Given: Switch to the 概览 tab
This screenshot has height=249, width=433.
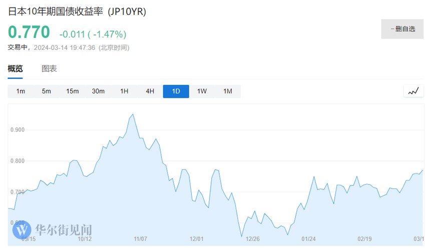Looking at the screenshot, I should (15, 69).
